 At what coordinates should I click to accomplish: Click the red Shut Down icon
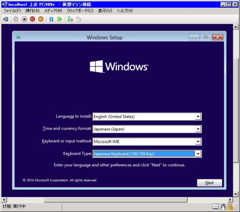33,19
